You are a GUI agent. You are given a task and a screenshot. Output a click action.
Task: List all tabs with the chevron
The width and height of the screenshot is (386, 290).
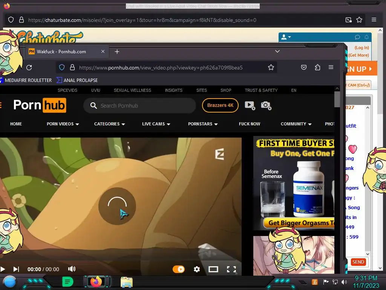277,51
